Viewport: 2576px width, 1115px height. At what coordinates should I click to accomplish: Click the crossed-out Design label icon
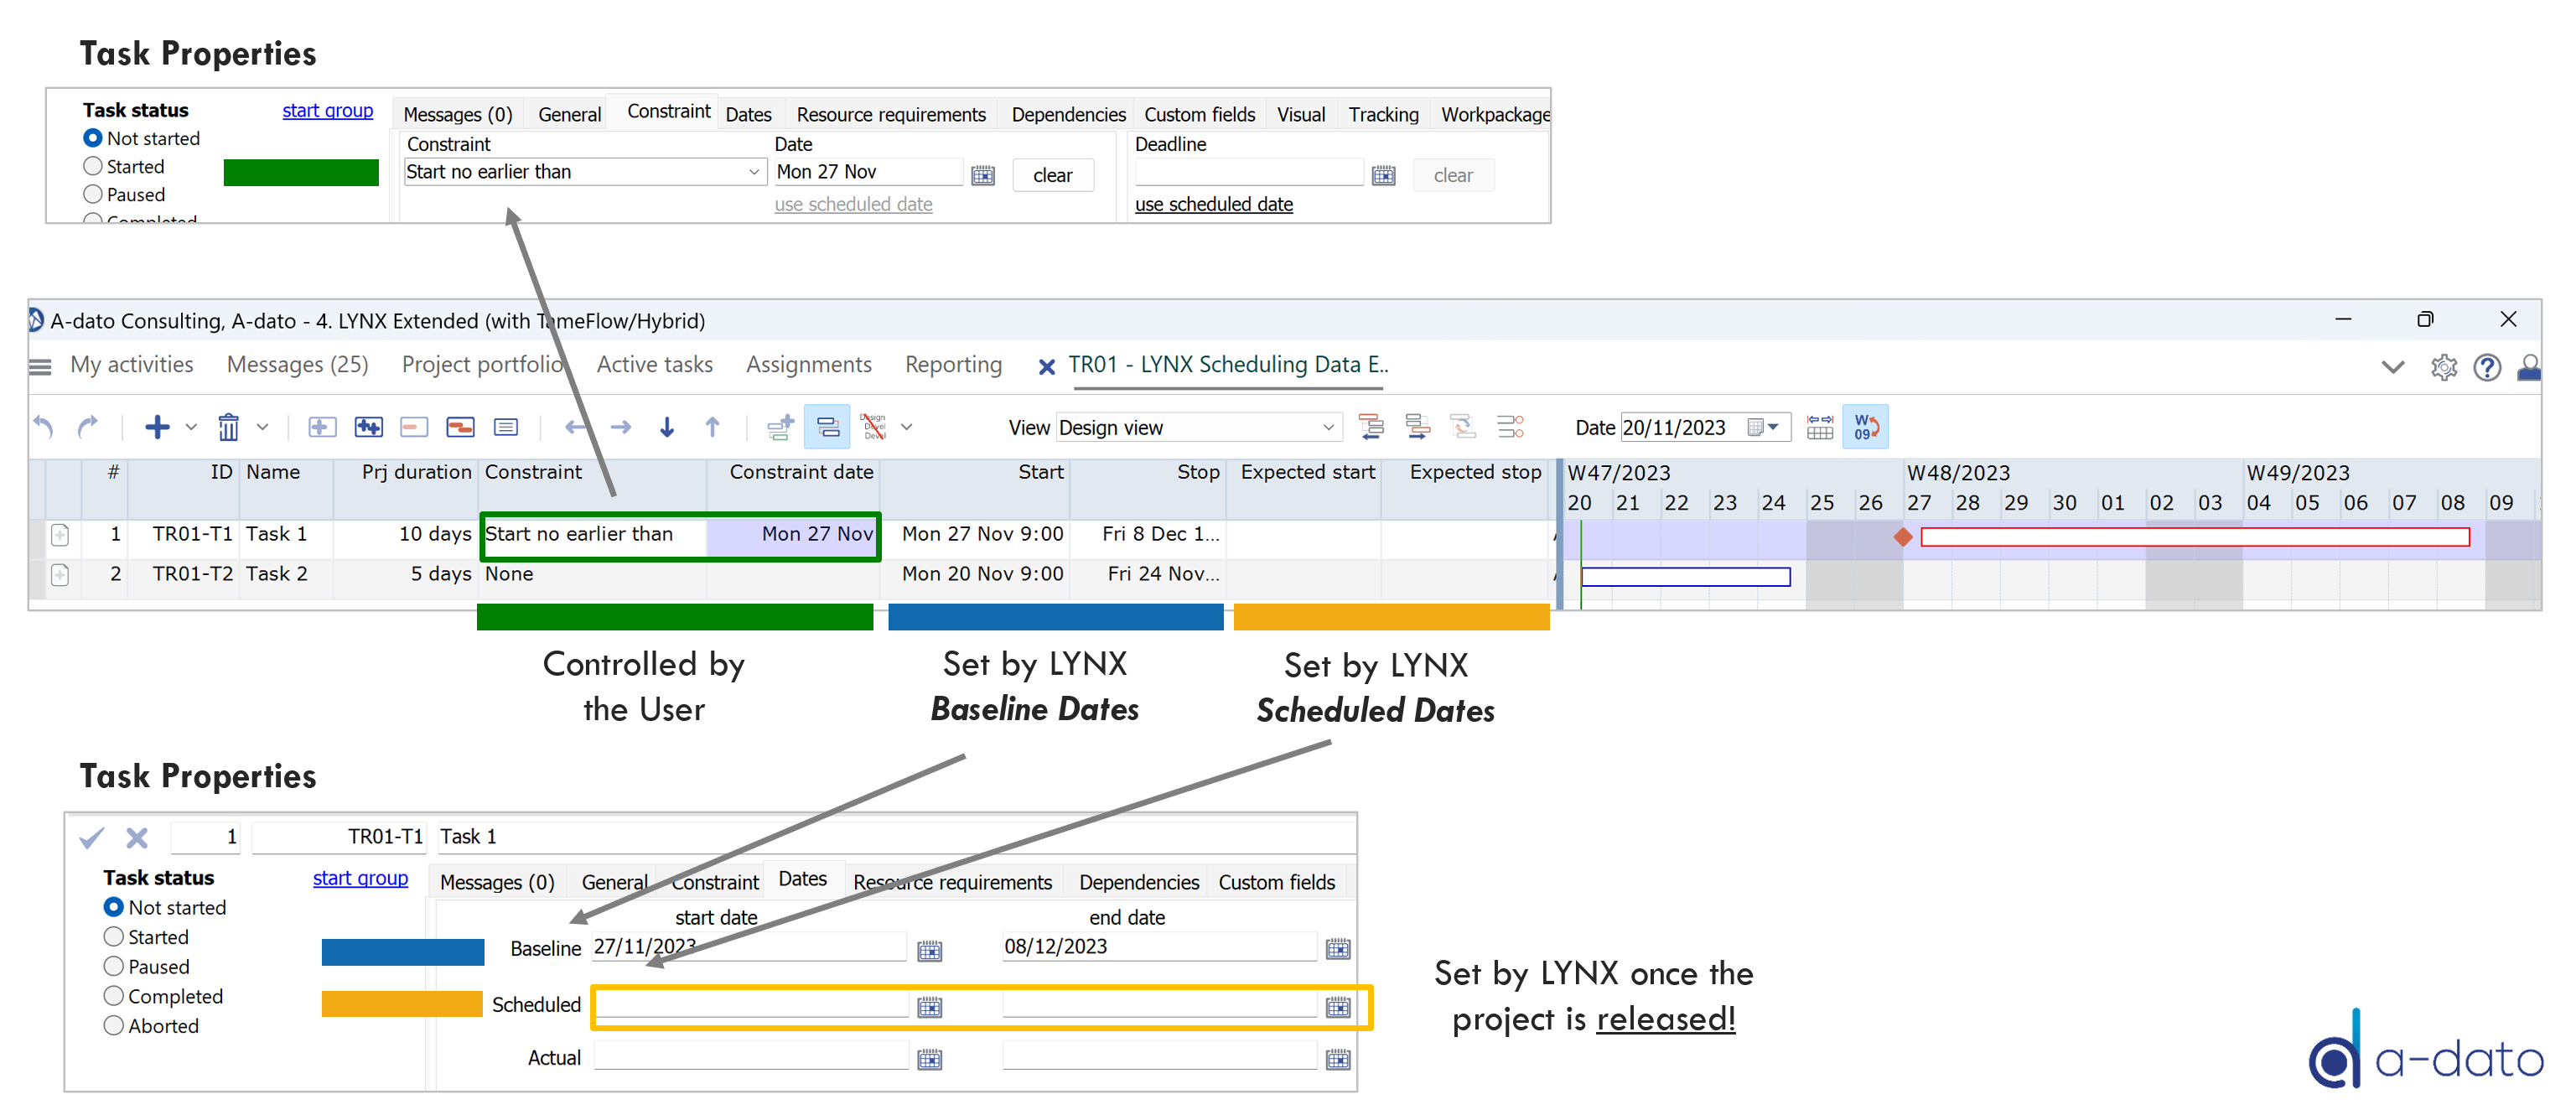(874, 428)
